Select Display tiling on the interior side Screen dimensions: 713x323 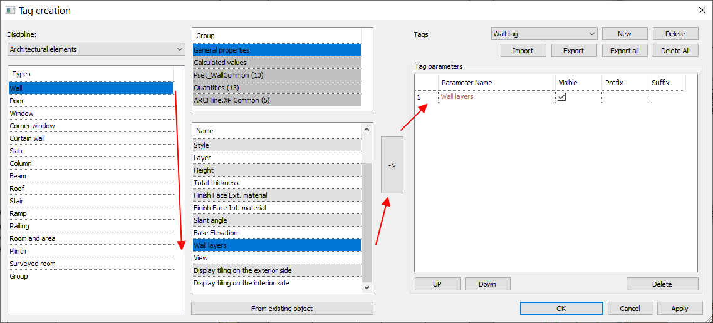[x=277, y=282]
